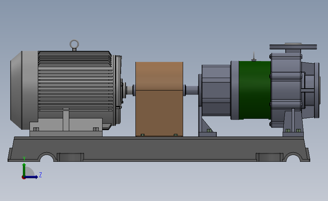Screen dimensions: 328x201
Task: Click the motor's ribbed cooling fin body
Action: click(75, 81)
